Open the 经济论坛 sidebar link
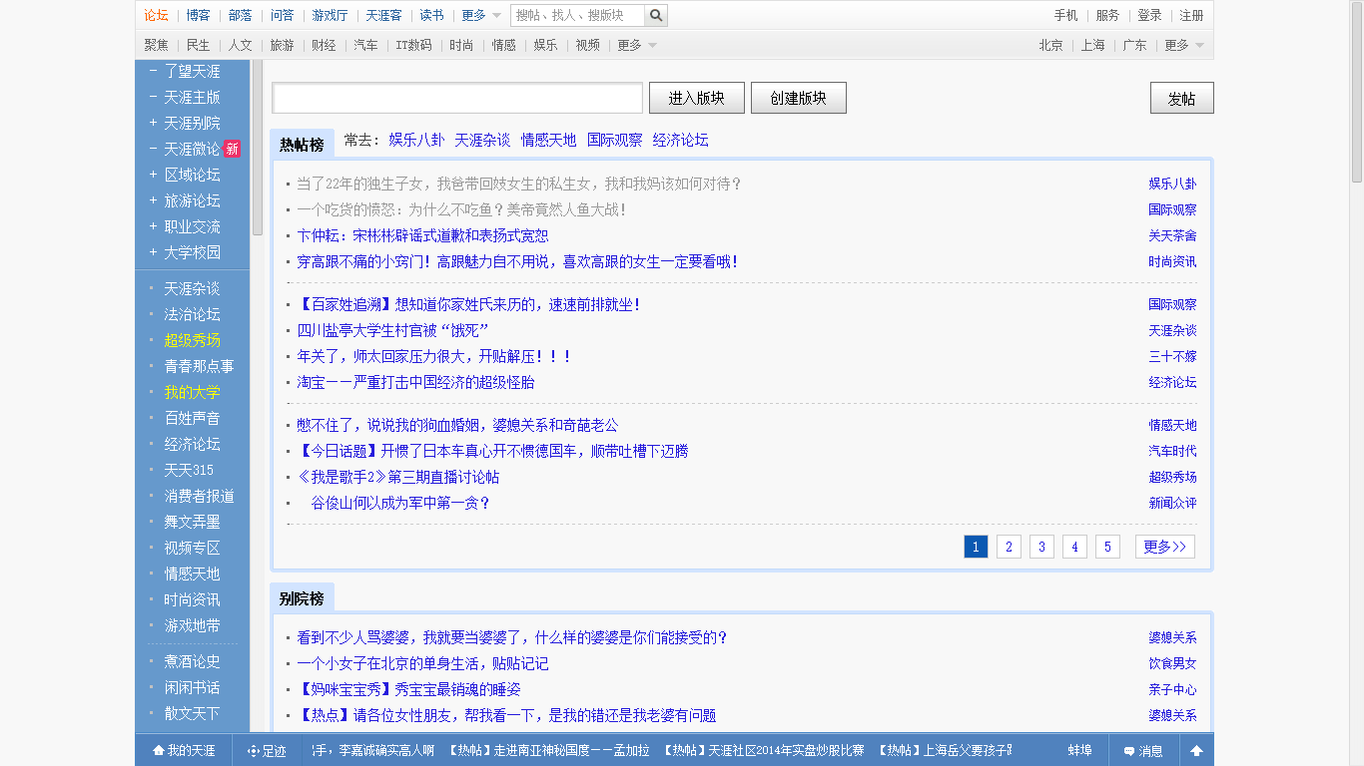This screenshot has height=766, width=1364. 192,444
